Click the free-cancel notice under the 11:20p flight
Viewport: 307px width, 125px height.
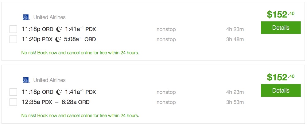[x=80, y=53]
